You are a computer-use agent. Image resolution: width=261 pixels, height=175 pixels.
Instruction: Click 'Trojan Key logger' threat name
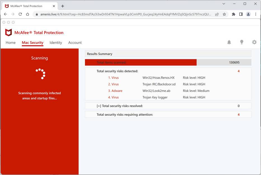(x=155, y=97)
